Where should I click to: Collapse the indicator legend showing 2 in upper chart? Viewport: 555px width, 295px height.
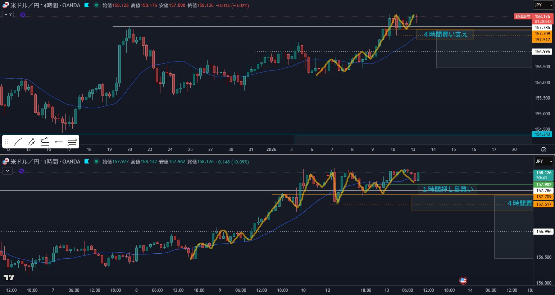[8, 15]
